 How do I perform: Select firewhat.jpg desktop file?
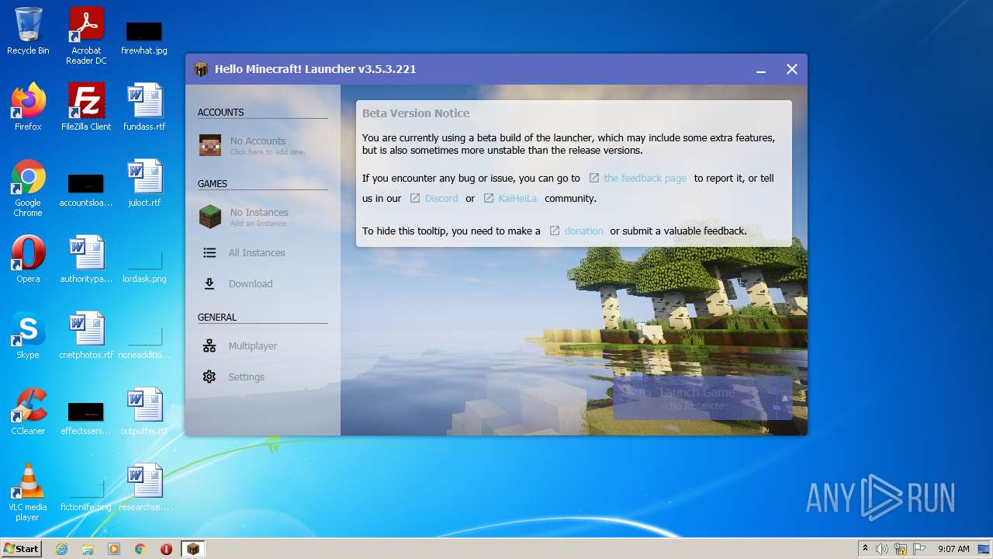coord(144,36)
